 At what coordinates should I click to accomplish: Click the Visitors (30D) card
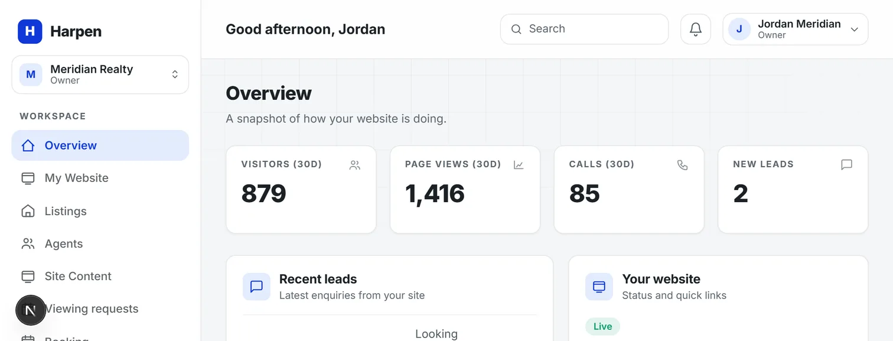(301, 190)
